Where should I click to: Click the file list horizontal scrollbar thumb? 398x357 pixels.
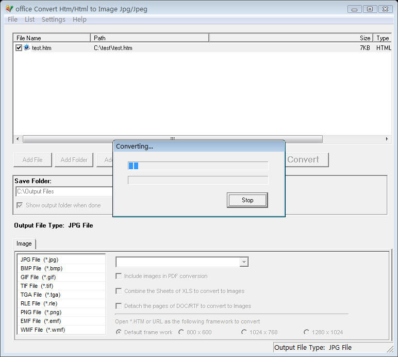click(x=173, y=139)
